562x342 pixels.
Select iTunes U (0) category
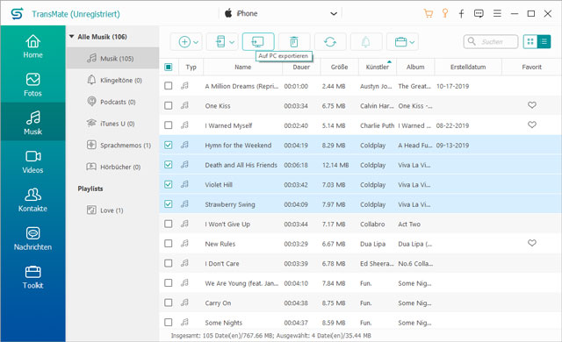112,124
